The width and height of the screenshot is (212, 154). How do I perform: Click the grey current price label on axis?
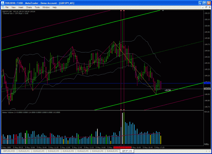(x=207, y=89)
